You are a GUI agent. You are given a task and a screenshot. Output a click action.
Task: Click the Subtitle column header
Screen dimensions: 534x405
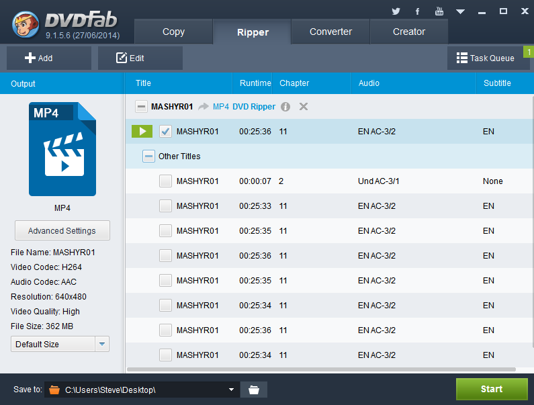(x=505, y=83)
